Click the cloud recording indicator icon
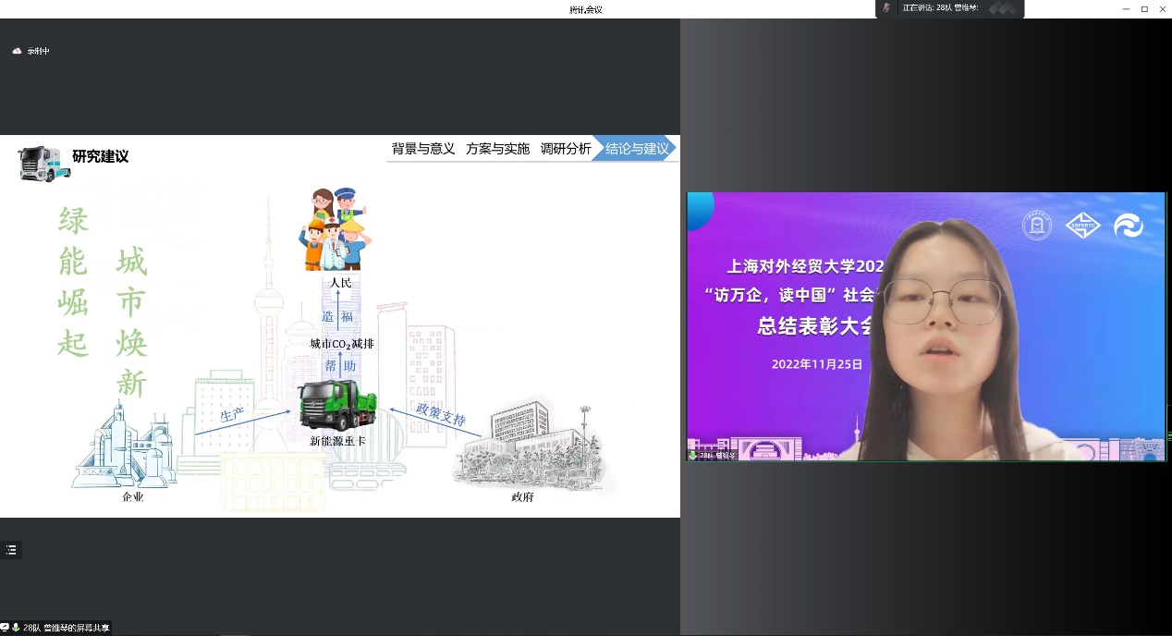This screenshot has height=636, width=1172. (x=17, y=51)
